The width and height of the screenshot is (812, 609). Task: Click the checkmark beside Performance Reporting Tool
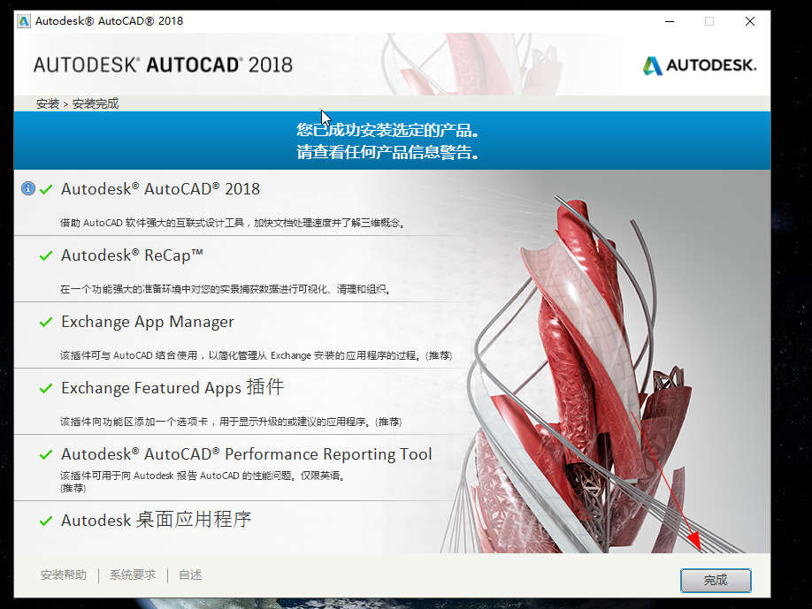coord(47,454)
